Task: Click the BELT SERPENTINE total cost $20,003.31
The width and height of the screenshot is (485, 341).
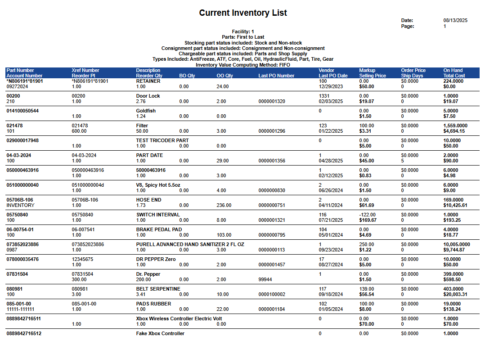Action: pyautogui.click(x=455, y=294)
